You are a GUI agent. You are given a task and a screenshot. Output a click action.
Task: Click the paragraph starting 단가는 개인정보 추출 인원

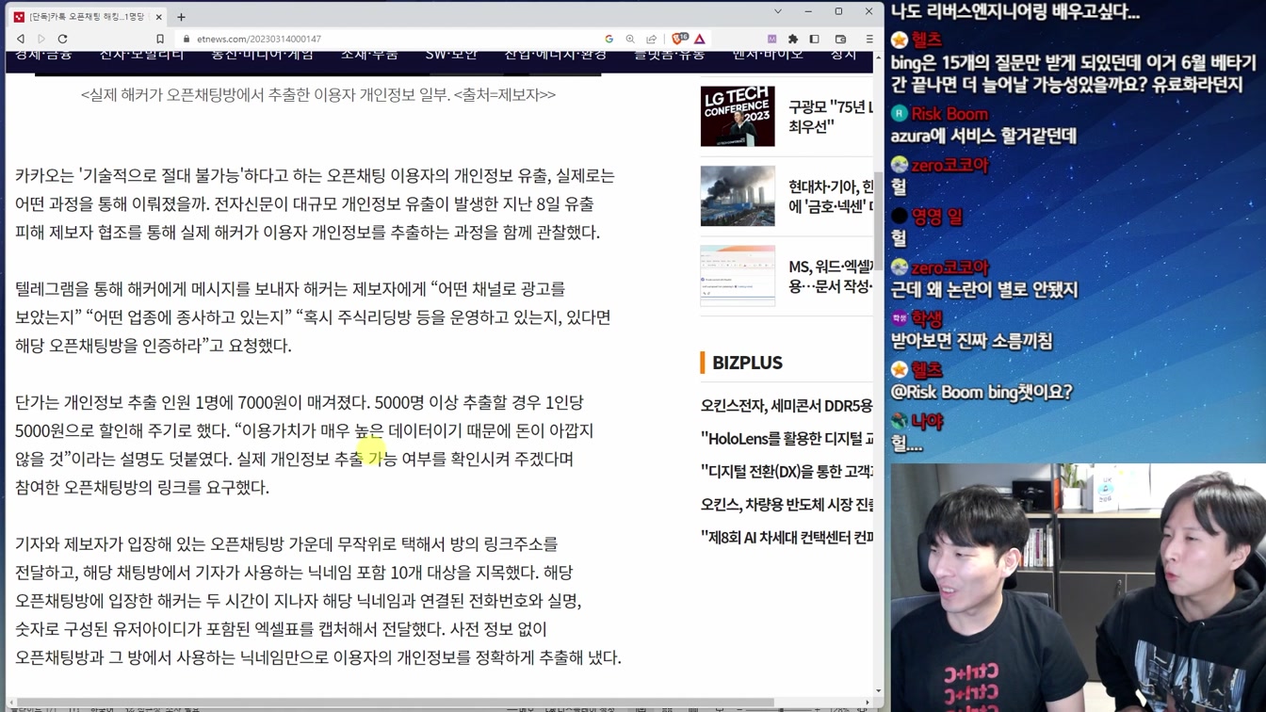pos(303,445)
